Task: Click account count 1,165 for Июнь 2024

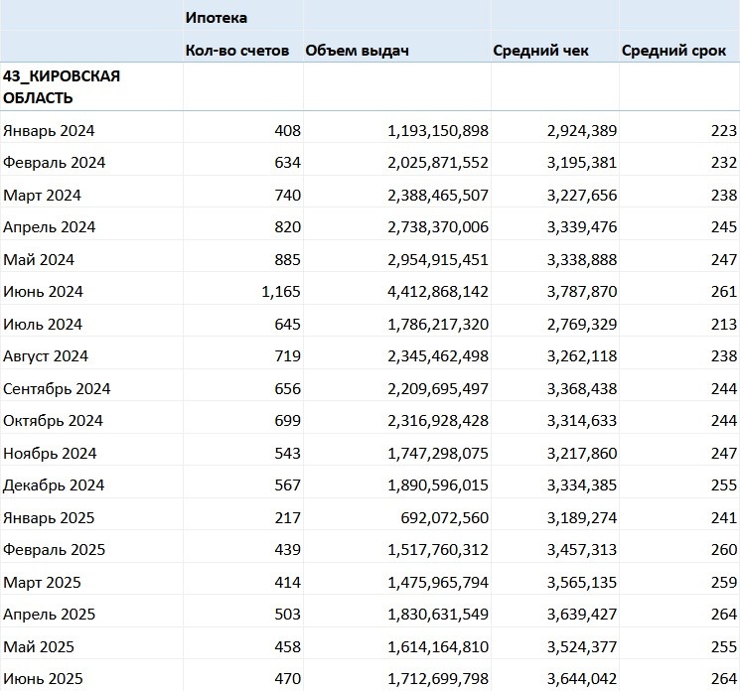Action: tap(280, 292)
